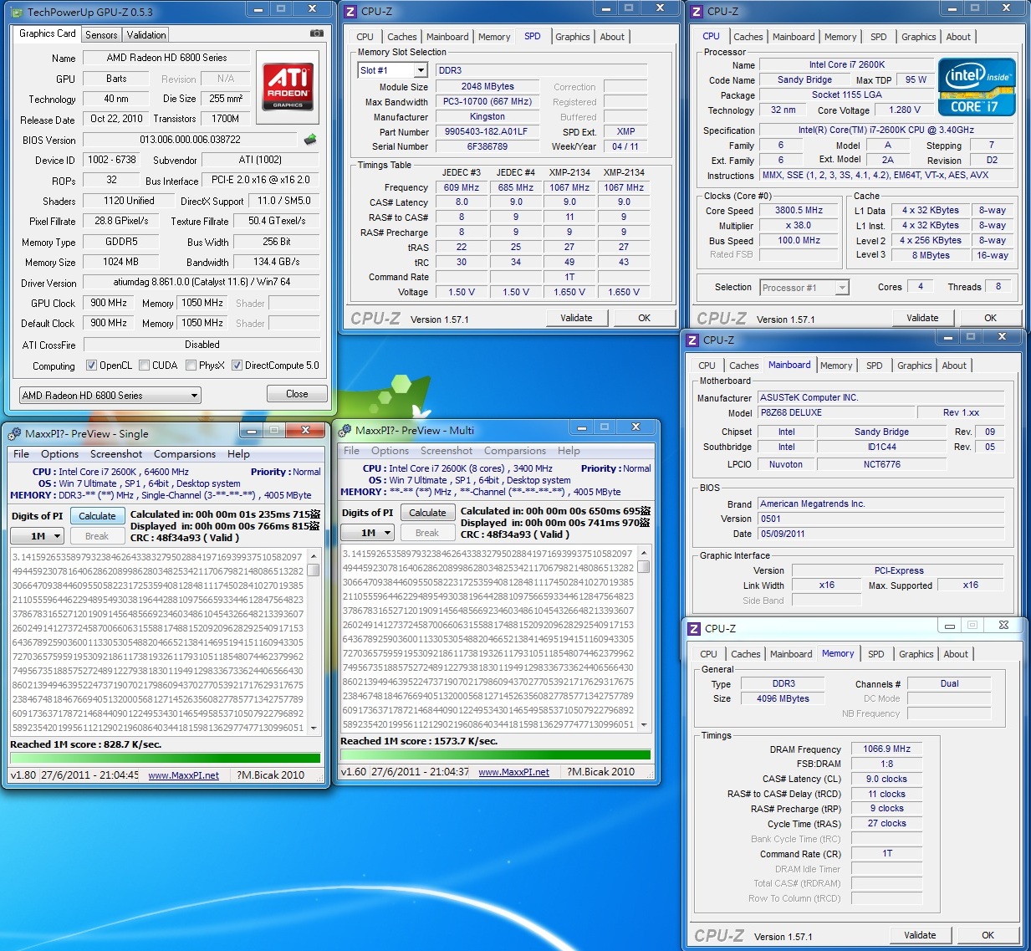Screen dimensions: 1031x951
Task: Click the GPU-Z camera screenshot icon
Action: tap(316, 33)
